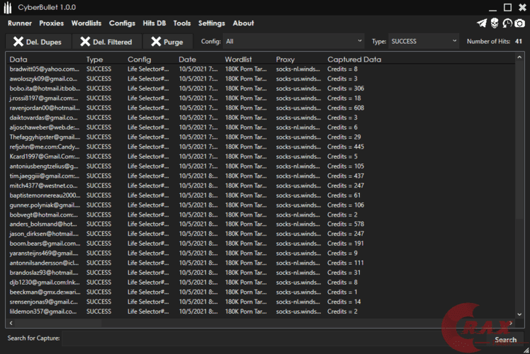Click the vertical scrollbar up arrow
The width and height of the screenshot is (530, 354).
point(519,57)
